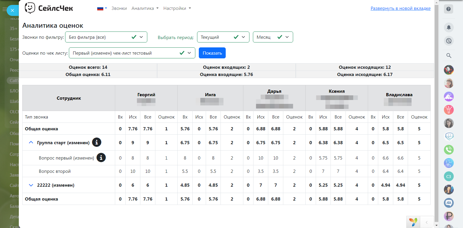Open the search magnifier in right sidebar

point(449,55)
